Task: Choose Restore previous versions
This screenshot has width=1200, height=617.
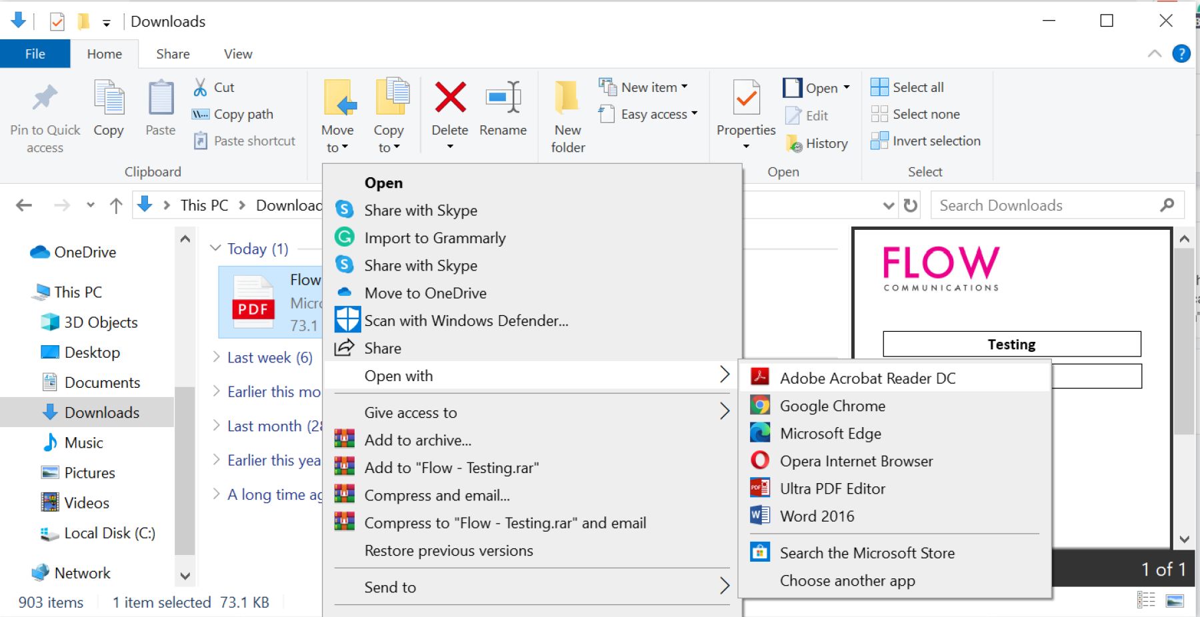Action: (x=449, y=551)
